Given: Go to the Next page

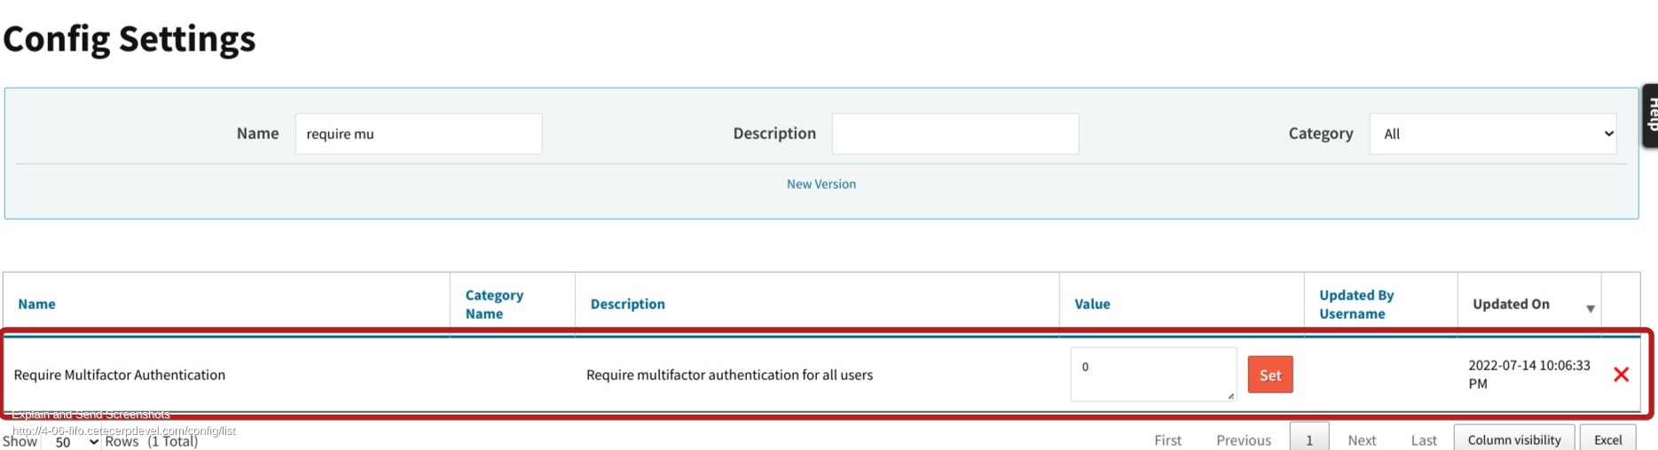Looking at the screenshot, I should [1362, 440].
